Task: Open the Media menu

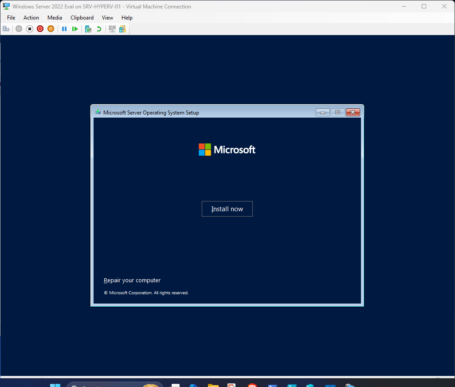Action: click(x=55, y=17)
